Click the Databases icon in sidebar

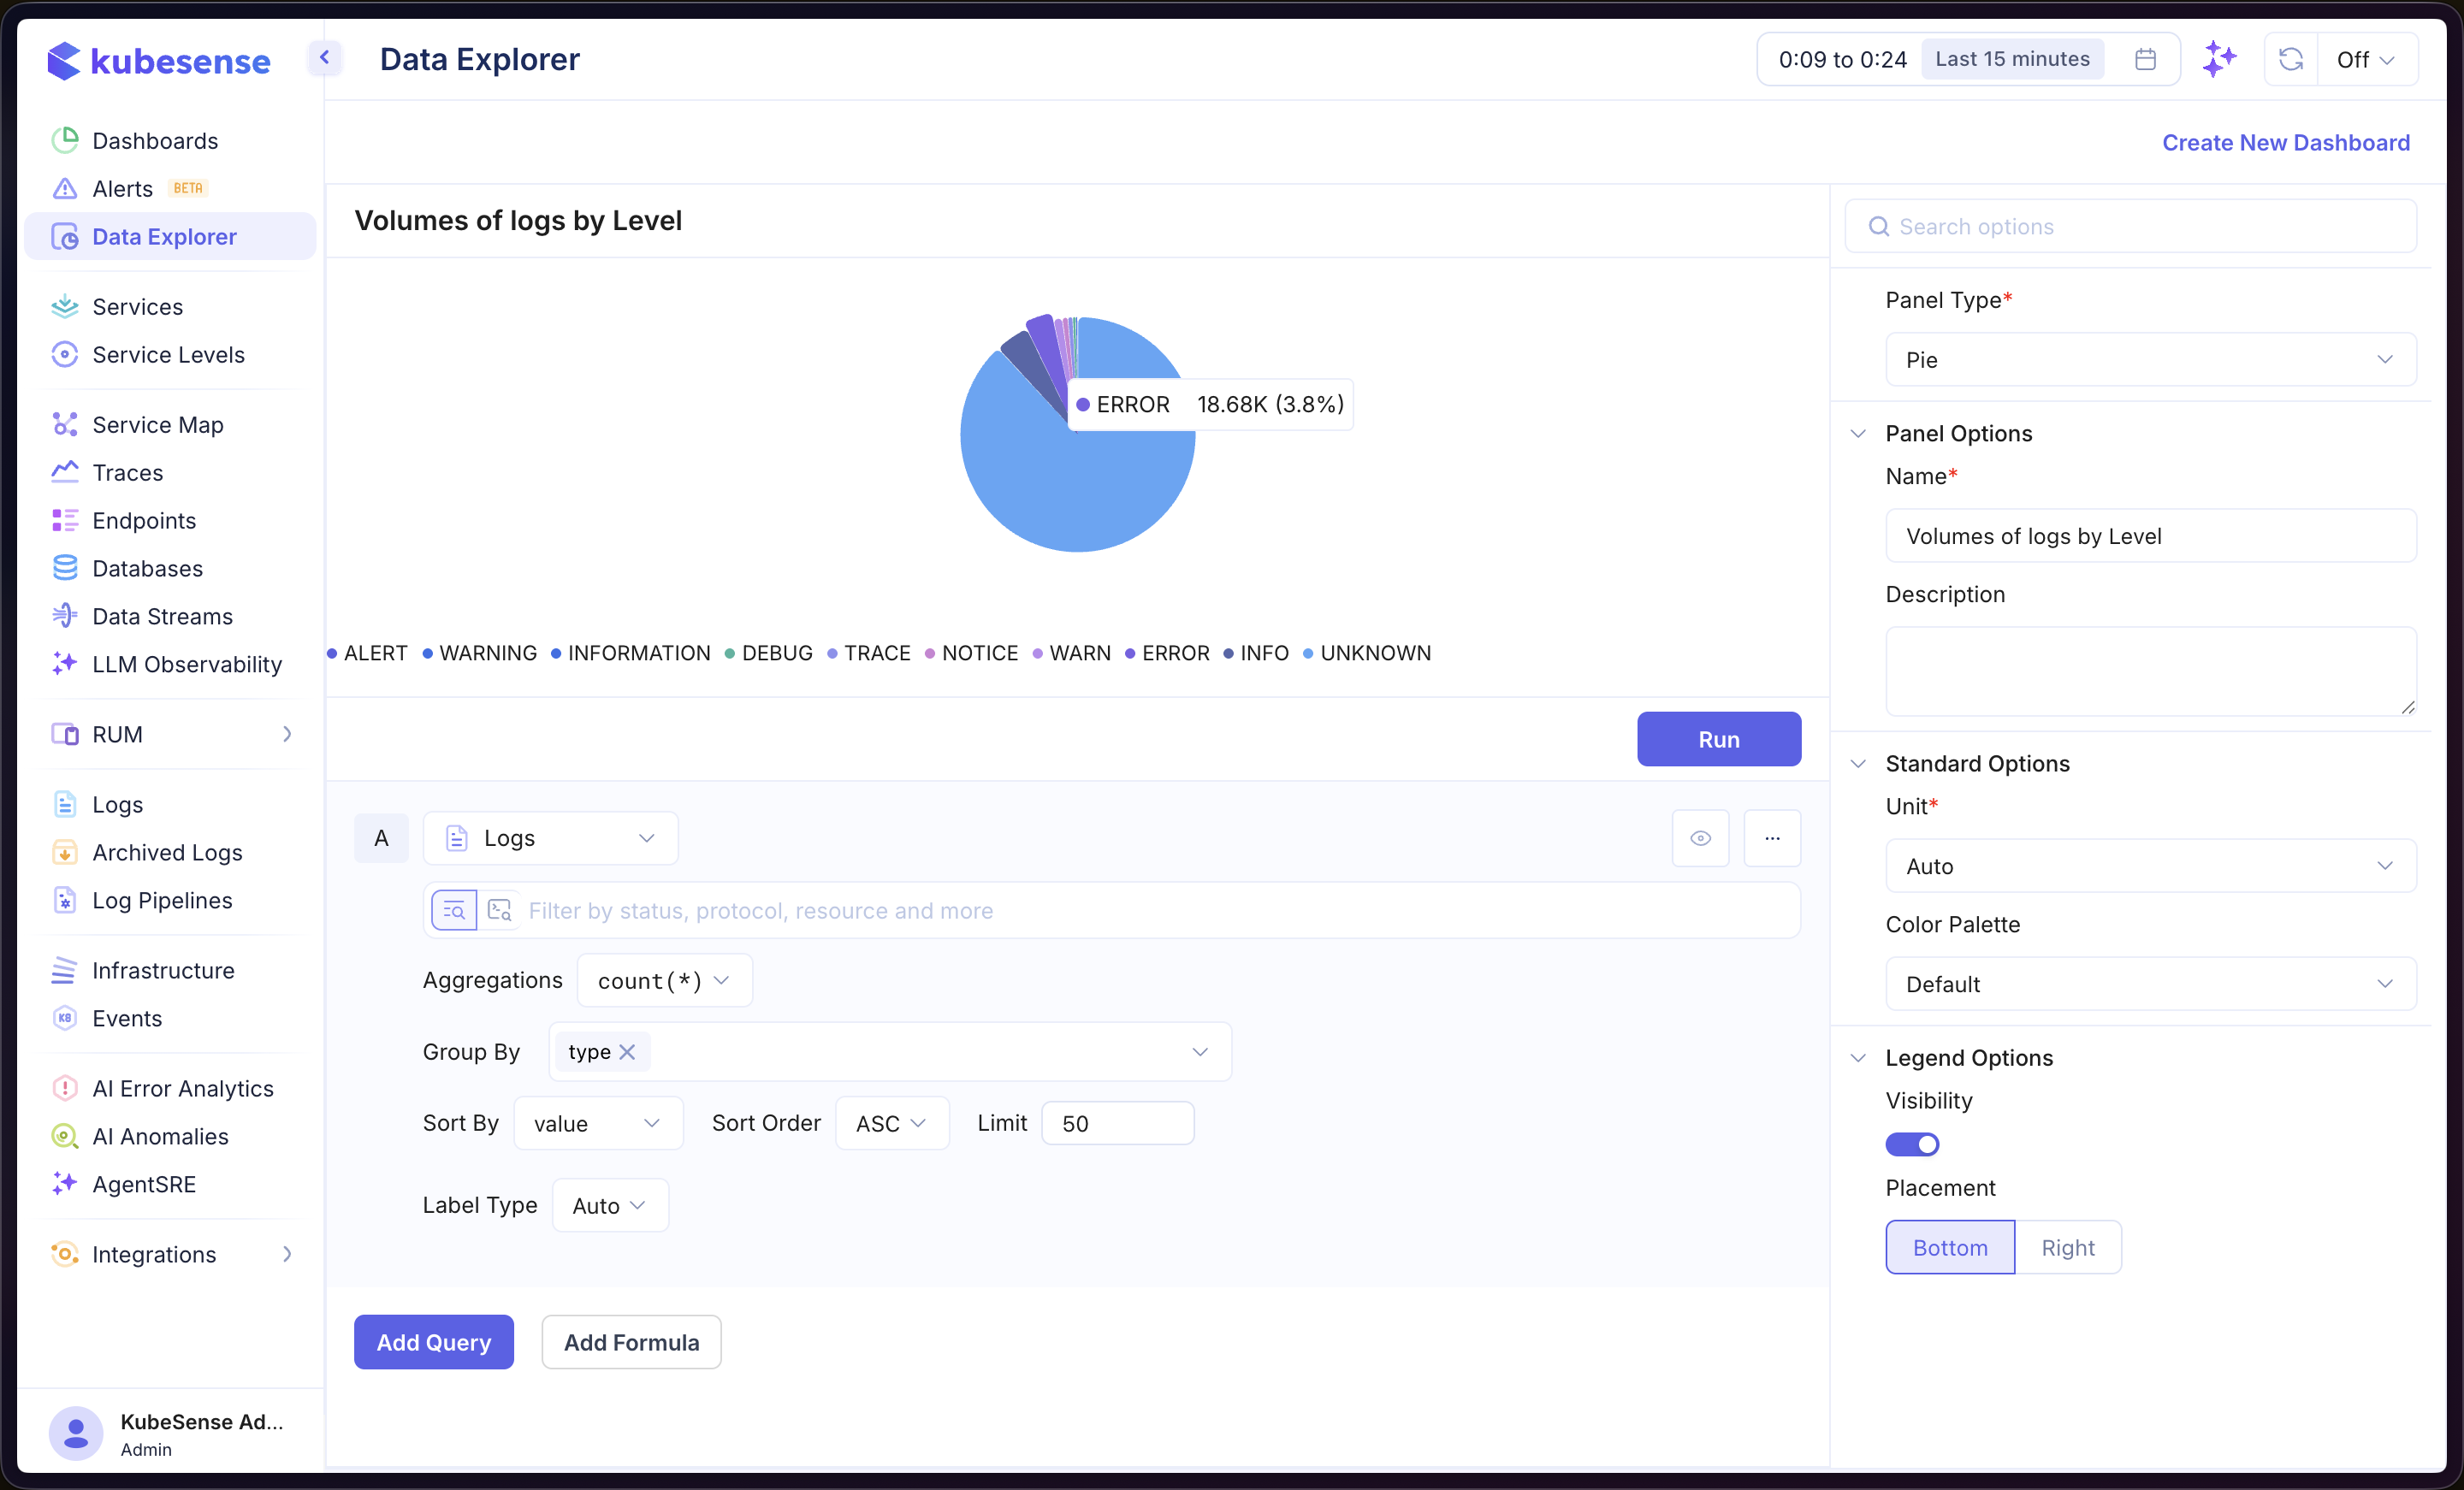tap(65, 568)
